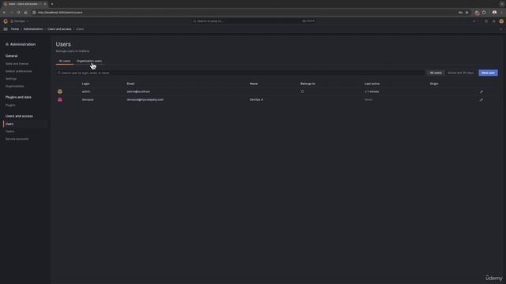Click the admin's last active value
The height and width of the screenshot is (284, 506).
(x=372, y=92)
